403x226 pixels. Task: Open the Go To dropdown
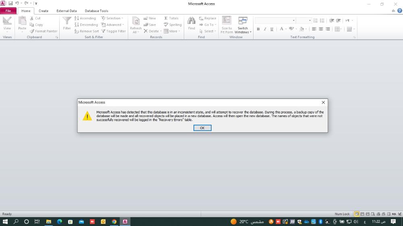pos(208,25)
